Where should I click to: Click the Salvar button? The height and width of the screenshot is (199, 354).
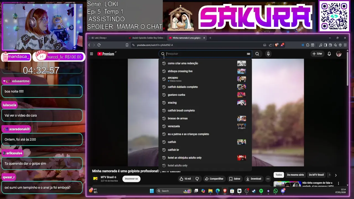click(235, 179)
